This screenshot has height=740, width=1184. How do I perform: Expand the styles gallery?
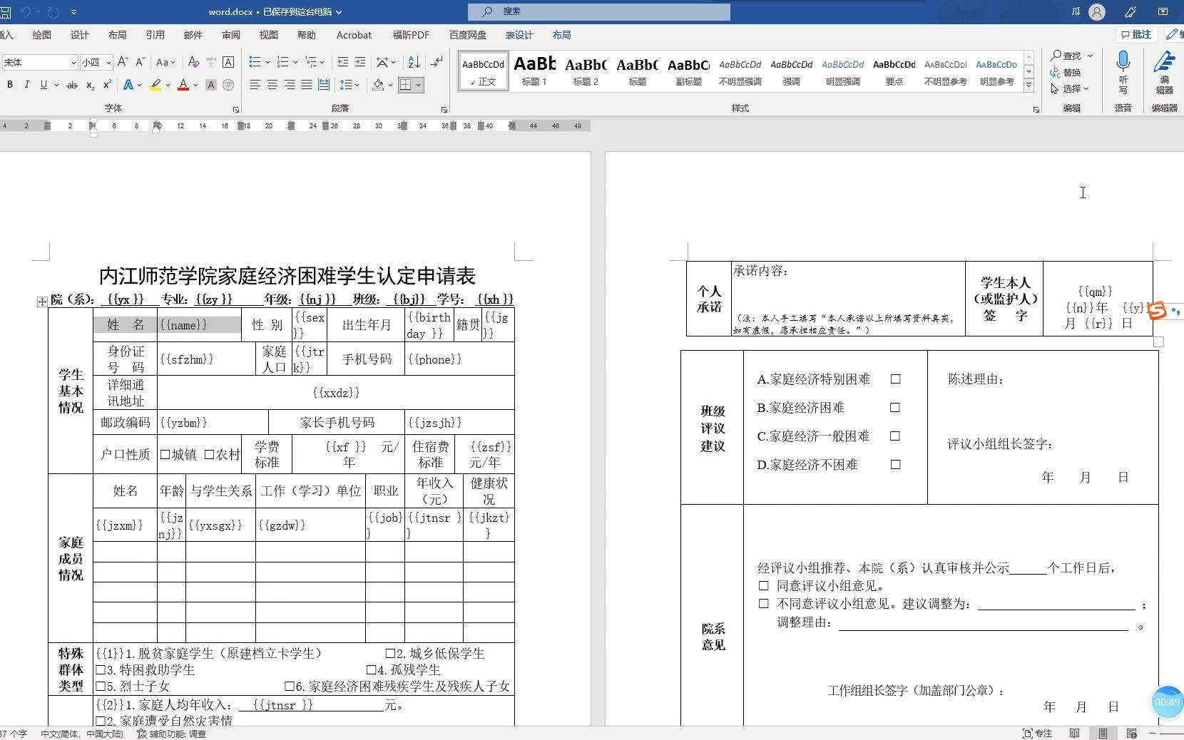tap(1029, 86)
